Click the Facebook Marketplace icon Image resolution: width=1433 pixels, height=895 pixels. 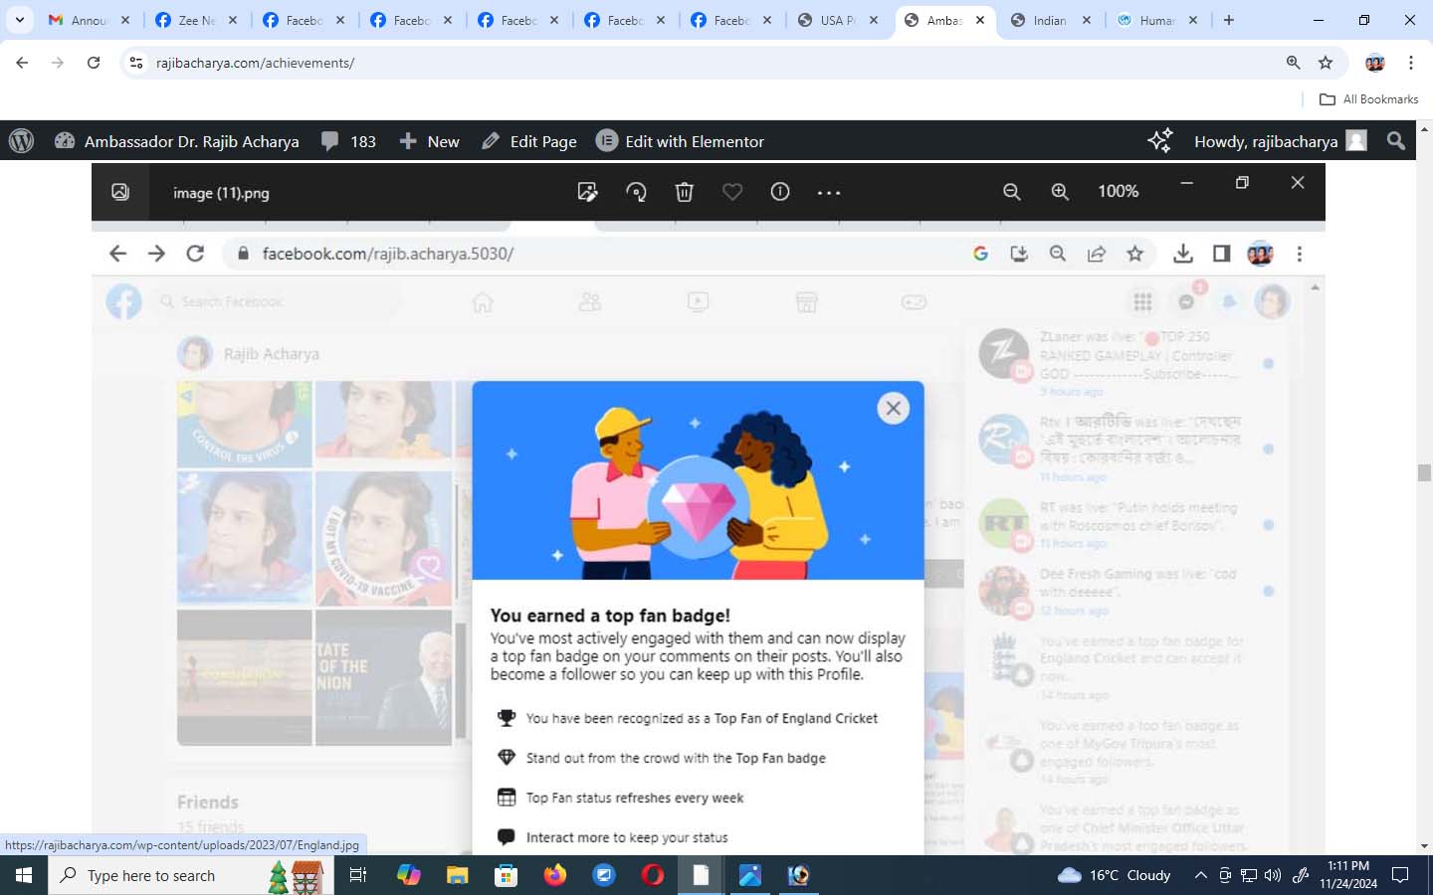point(806,301)
